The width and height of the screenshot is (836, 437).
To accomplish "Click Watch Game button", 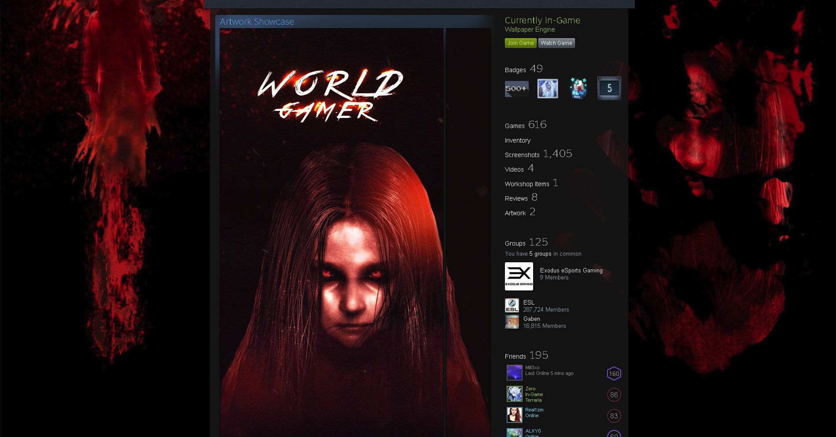I will point(556,43).
